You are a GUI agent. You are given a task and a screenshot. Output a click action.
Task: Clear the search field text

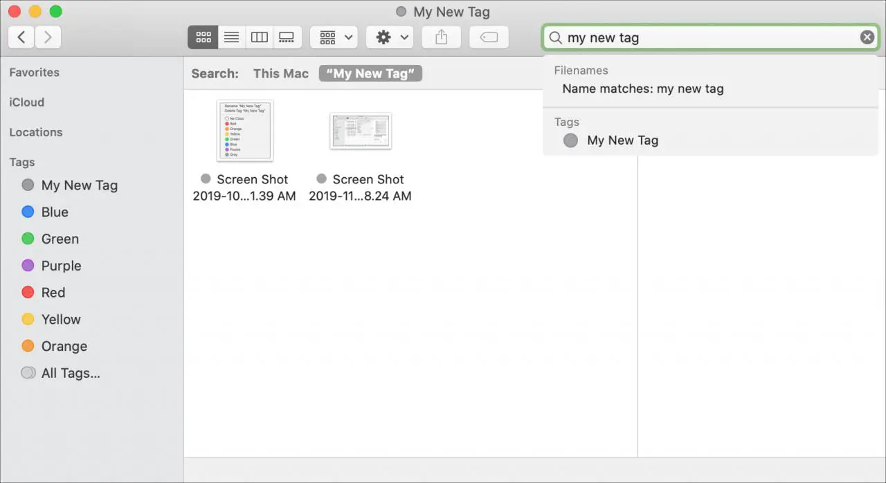(x=867, y=37)
